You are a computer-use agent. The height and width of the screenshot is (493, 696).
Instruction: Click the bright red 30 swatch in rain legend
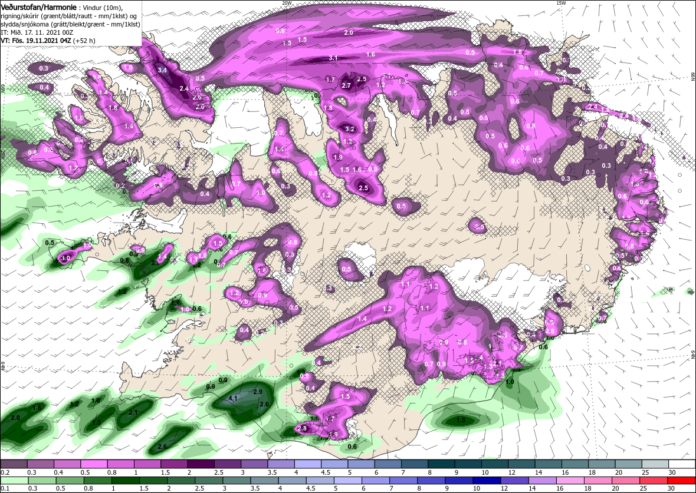point(681,481)
